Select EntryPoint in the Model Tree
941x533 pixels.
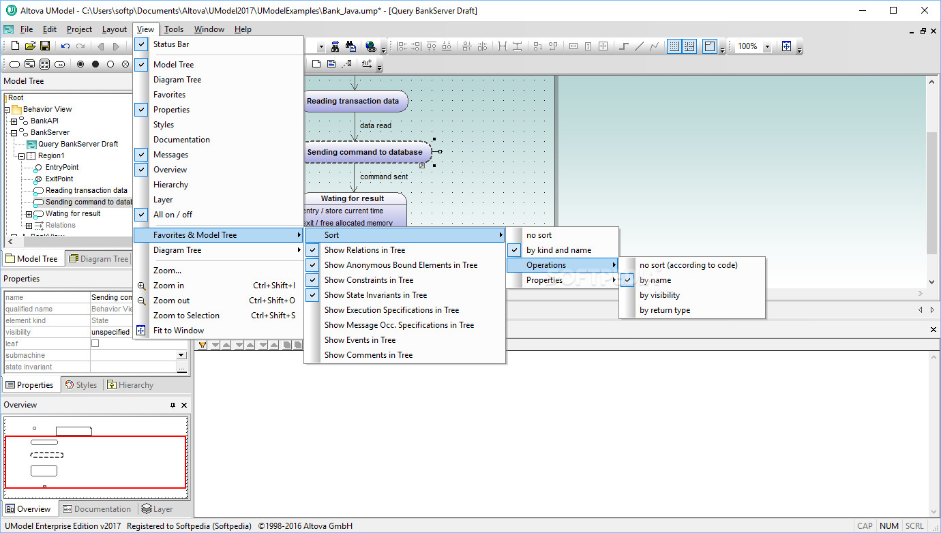click(x=61, y=168)
